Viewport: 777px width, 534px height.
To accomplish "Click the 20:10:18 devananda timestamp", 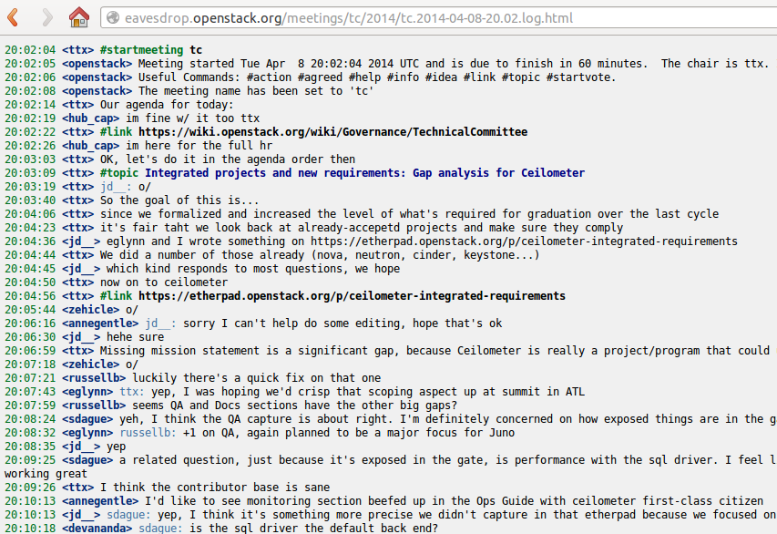I will (30, 529).
